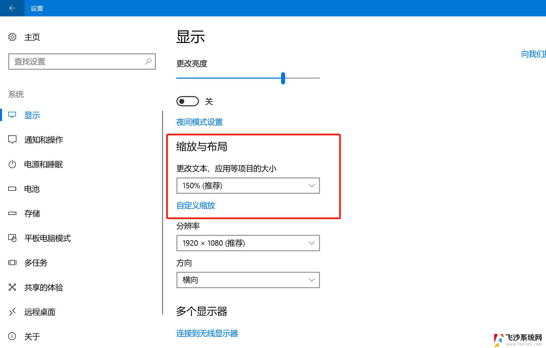
Task: Click the About info icon
Action: tap(12, 336)
